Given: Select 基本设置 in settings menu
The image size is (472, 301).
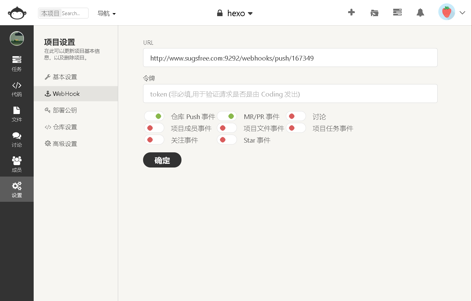Looking at the screenshot, I should [65, 77].
